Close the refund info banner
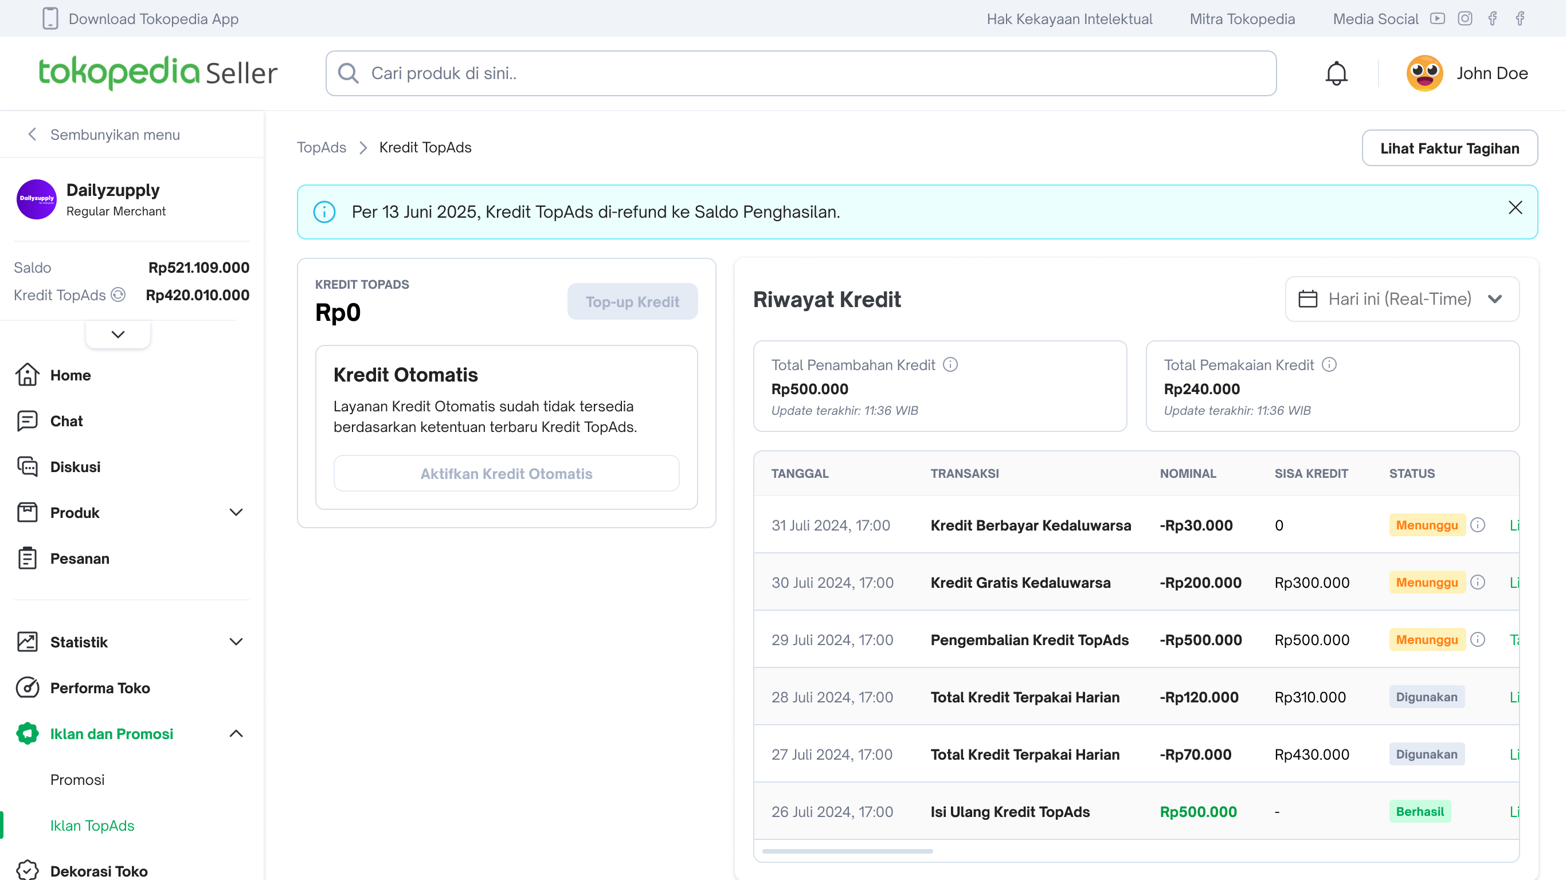The image size is (1566, 880). click(1515, 208)
